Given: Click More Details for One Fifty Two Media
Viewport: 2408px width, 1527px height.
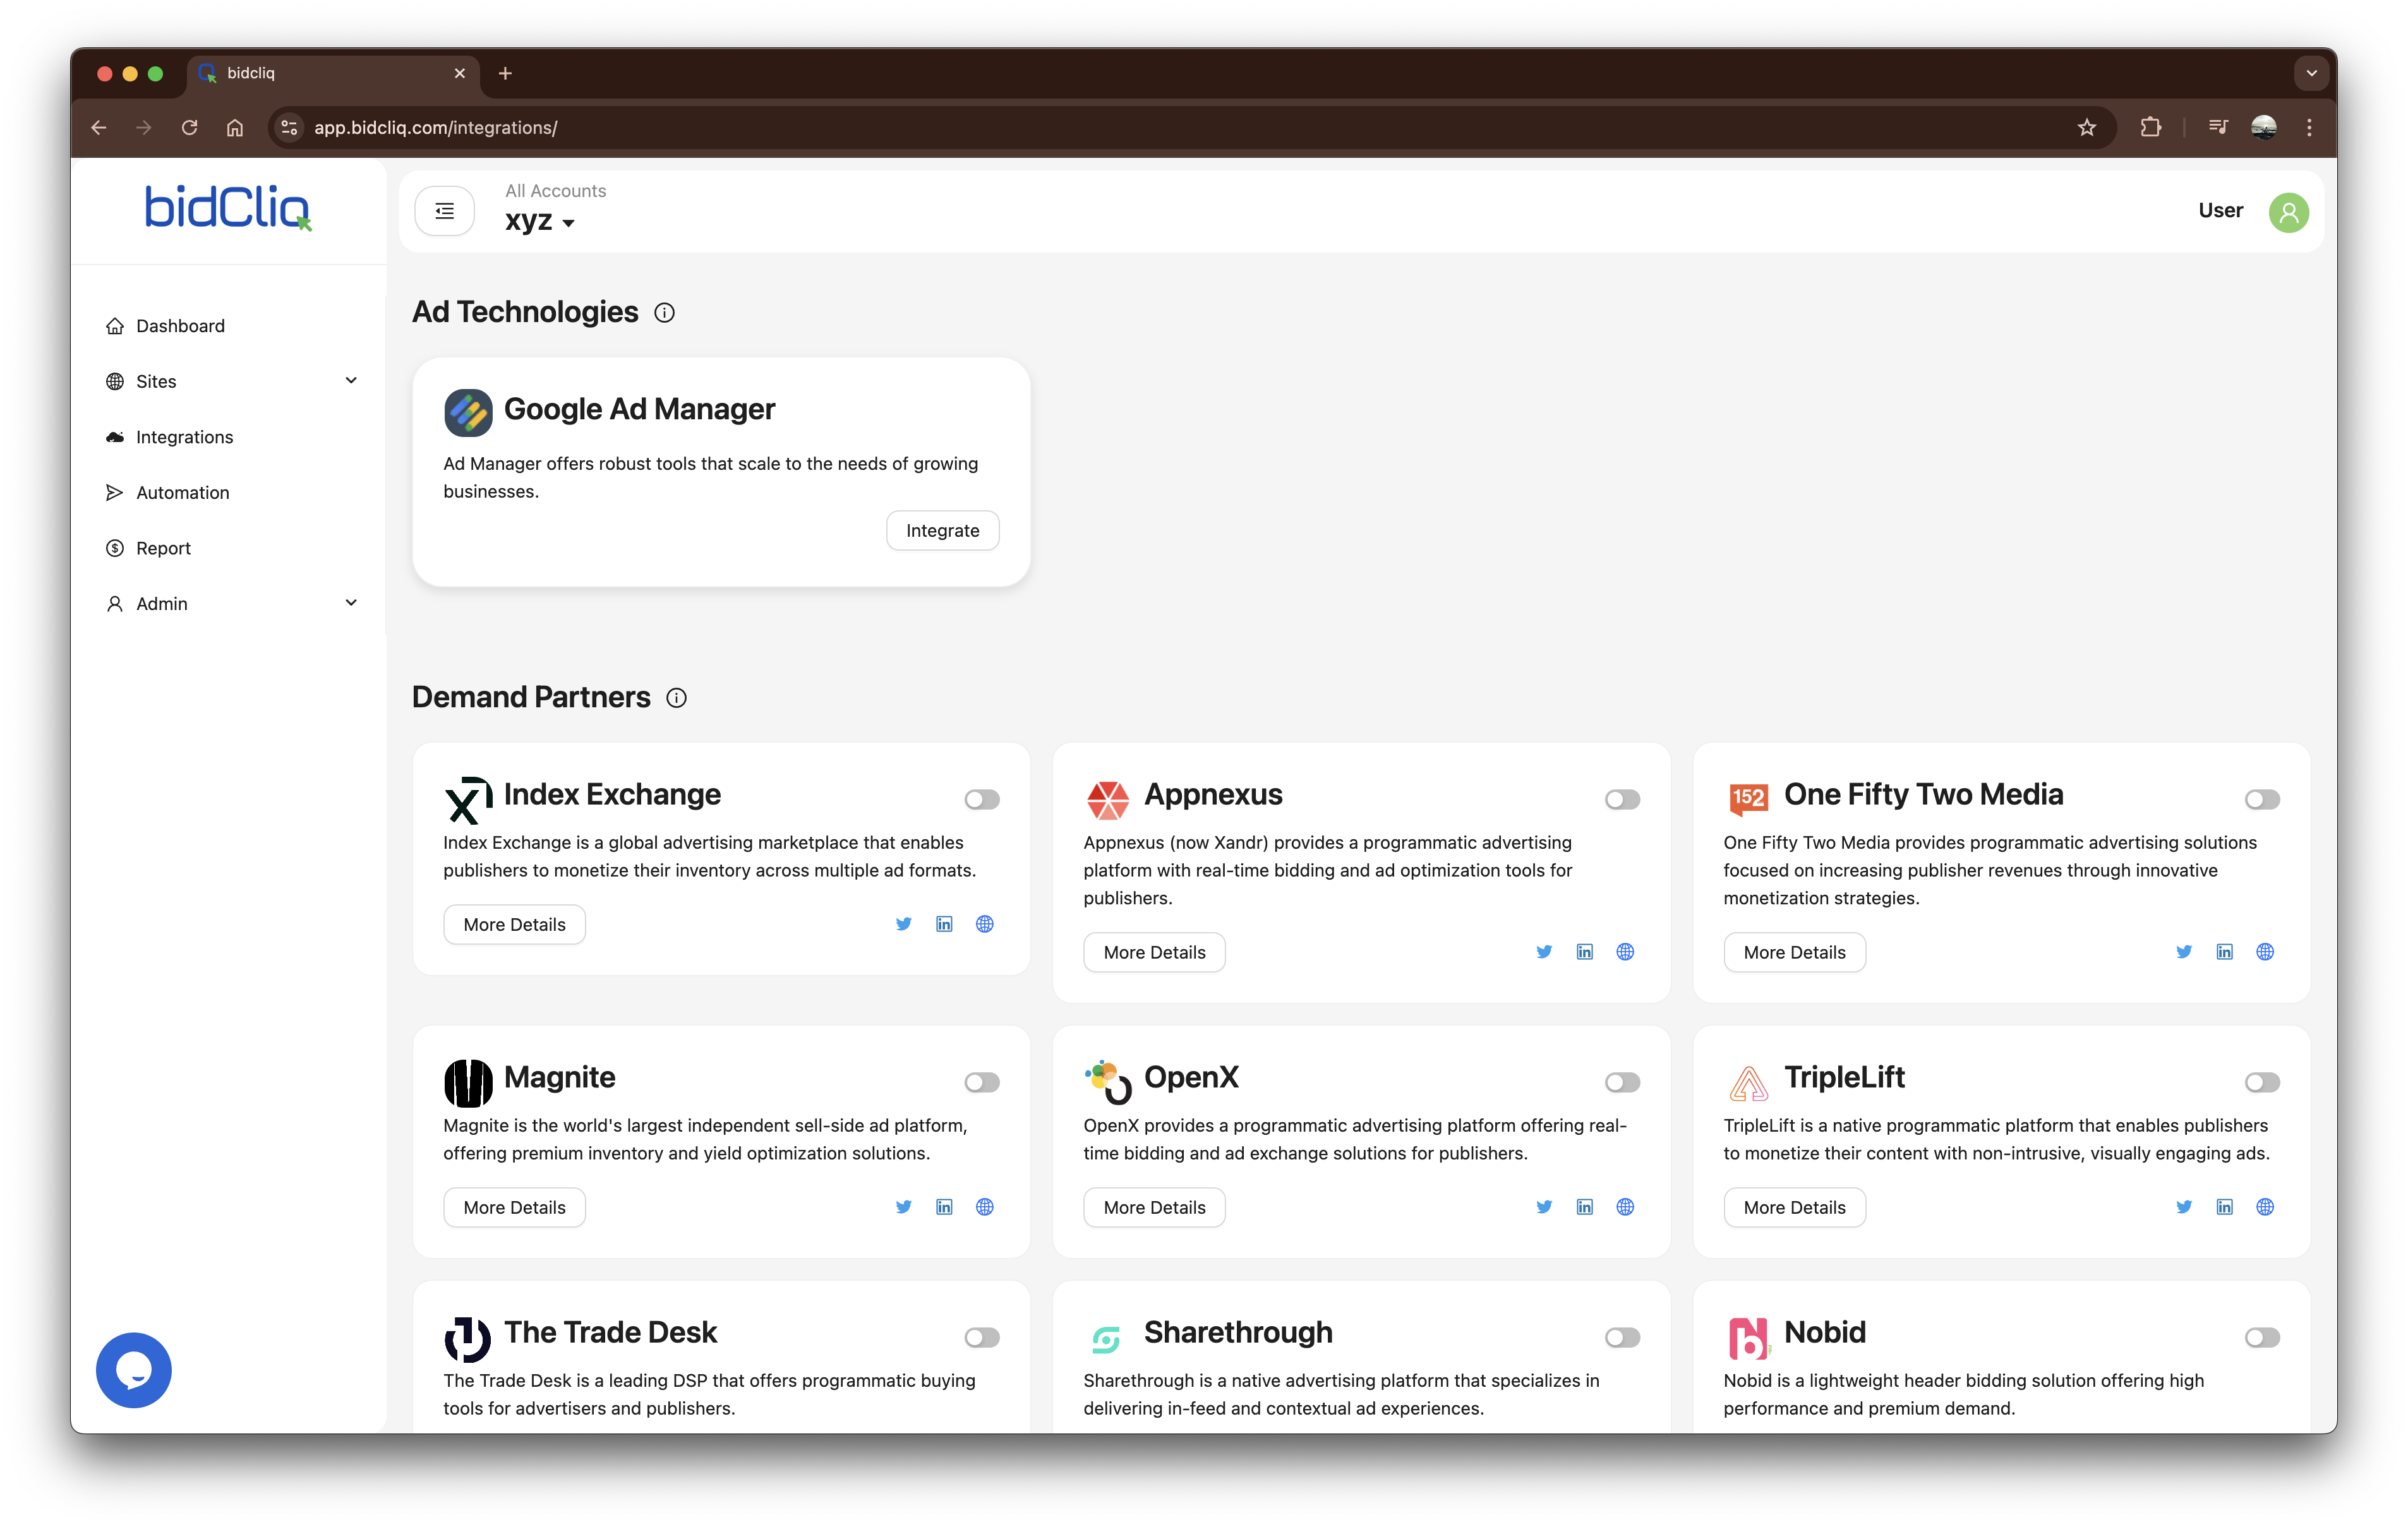Looking at the screenshot, I should (1794, 953).
